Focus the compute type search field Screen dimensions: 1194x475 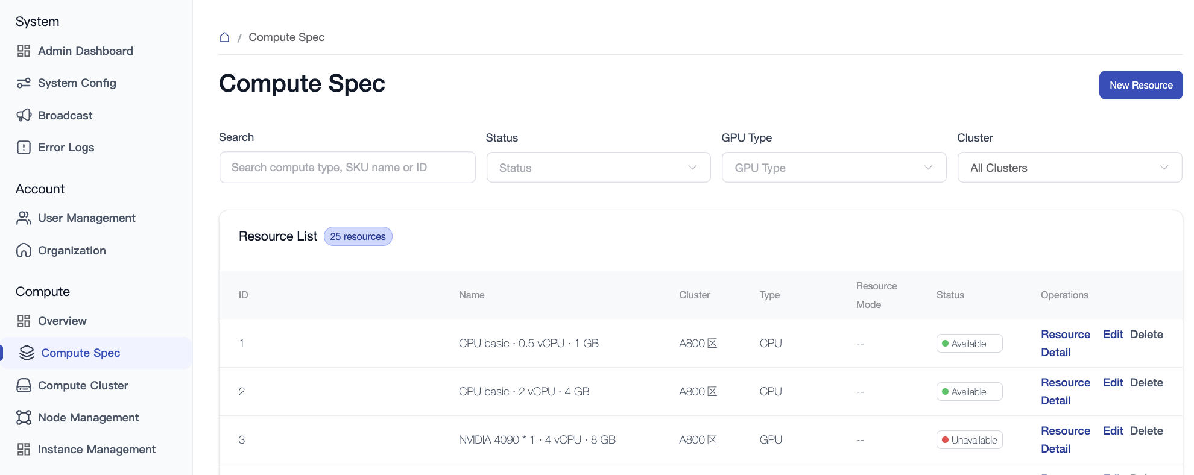tap(347, 168)
